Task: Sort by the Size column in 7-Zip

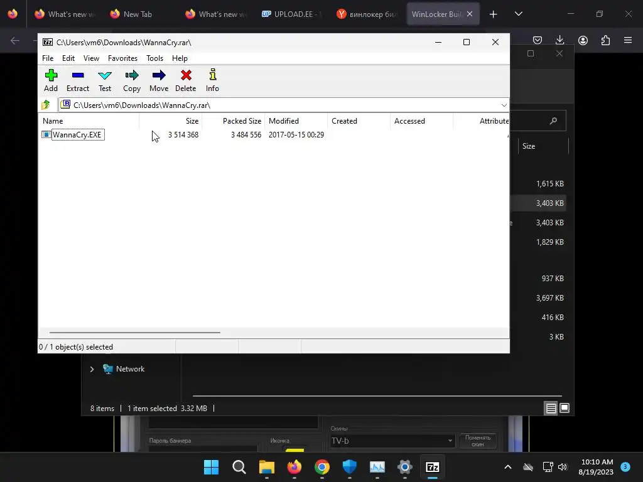Action: coord(171,121)
